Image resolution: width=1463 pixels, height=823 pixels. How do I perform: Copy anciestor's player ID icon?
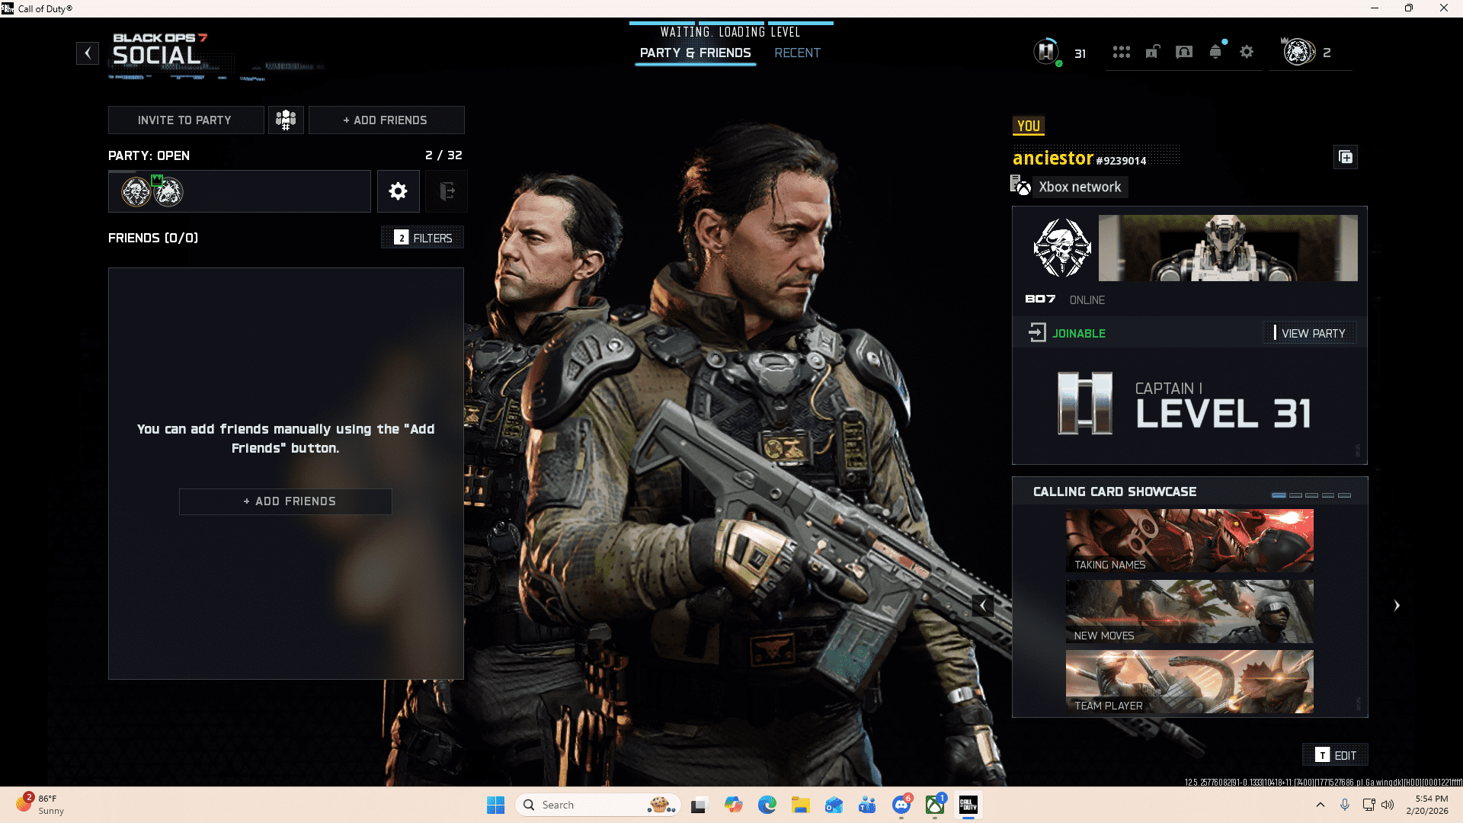(1346, 158)
